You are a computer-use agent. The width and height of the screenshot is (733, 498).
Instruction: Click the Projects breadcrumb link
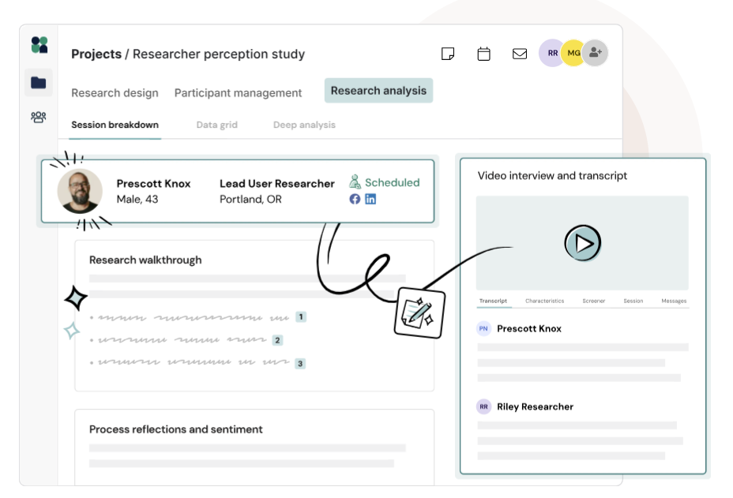click(96, 54)
